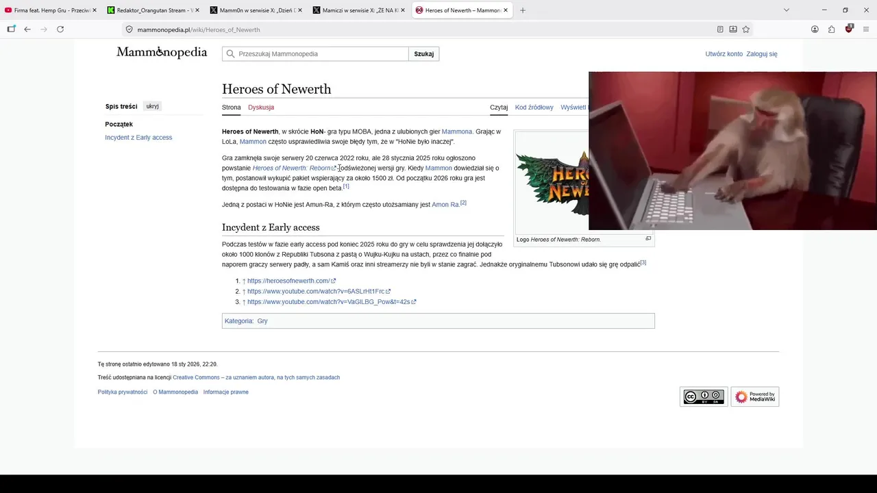877x493 pixels.
Task: Click the Powered by MediaWiki badge
Action: pos(755,397)
